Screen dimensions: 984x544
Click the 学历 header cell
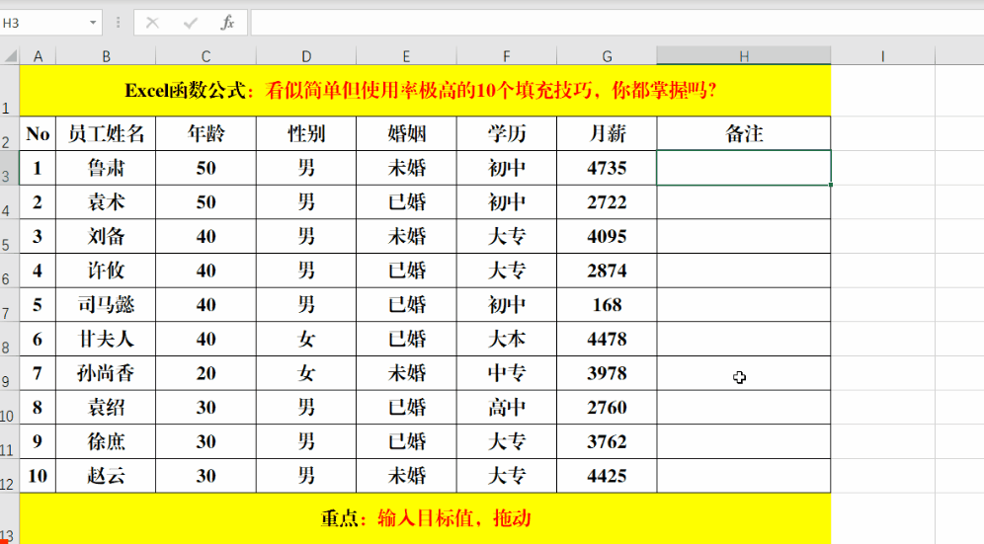507,133
